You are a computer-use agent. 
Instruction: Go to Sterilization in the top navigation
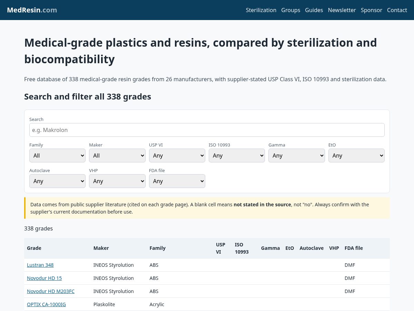[261, 10]
